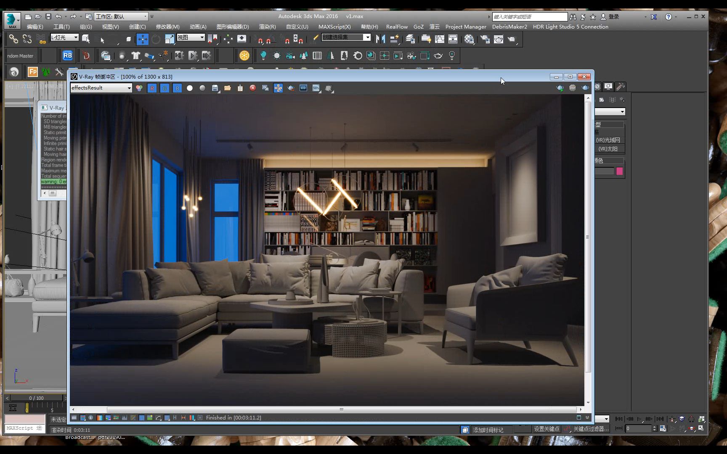Select the Rotate tool

156,40
